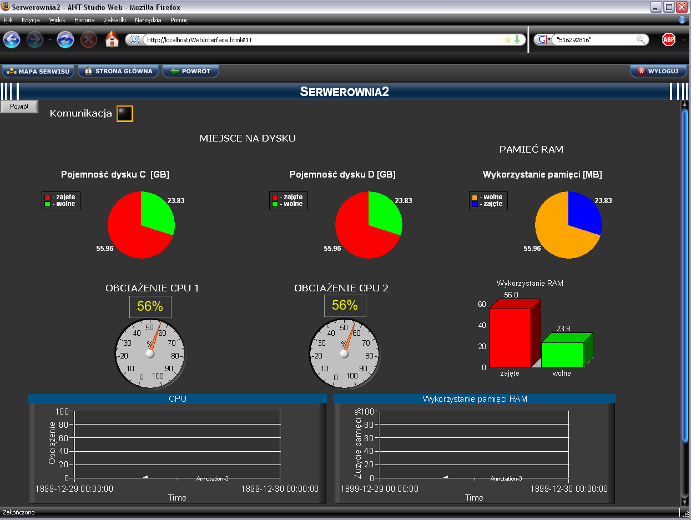Image resolution: width=691 pixels, height=520 pixels.
Task: Click the Firefox logo in title bar
Action: (6, 7)
